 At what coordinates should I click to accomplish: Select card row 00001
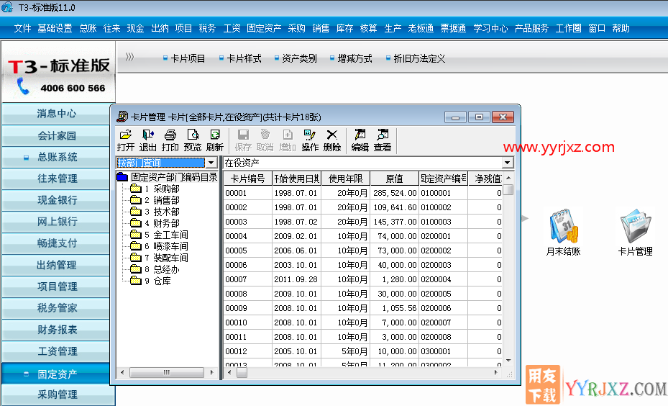pos(363,193)
